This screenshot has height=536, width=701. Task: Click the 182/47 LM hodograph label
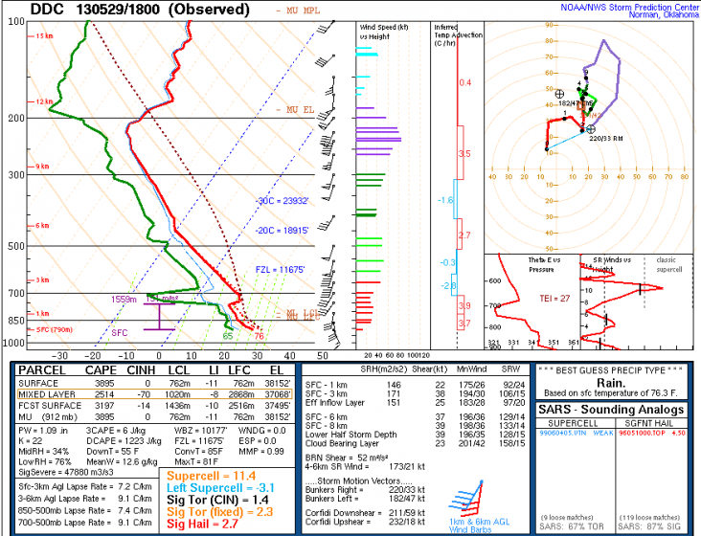tap(576, 103)
